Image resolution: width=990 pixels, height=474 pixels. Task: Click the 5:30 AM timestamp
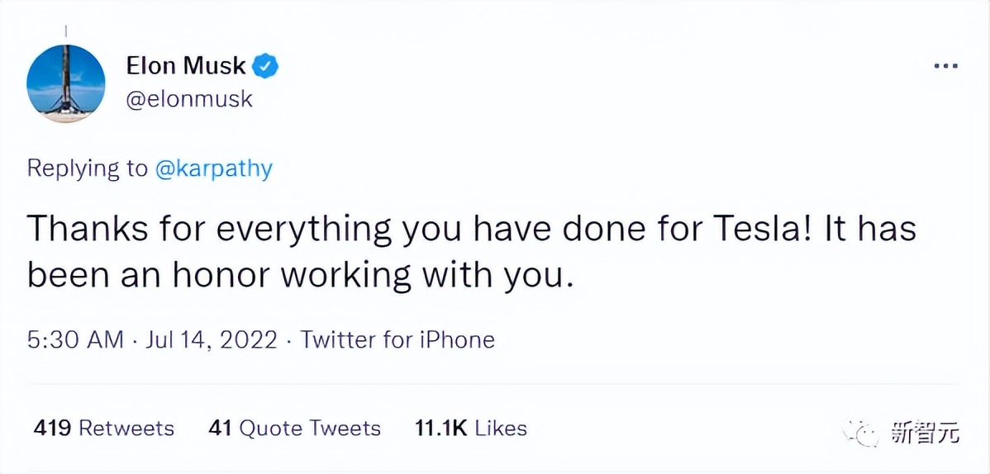[x=75, y=339]
